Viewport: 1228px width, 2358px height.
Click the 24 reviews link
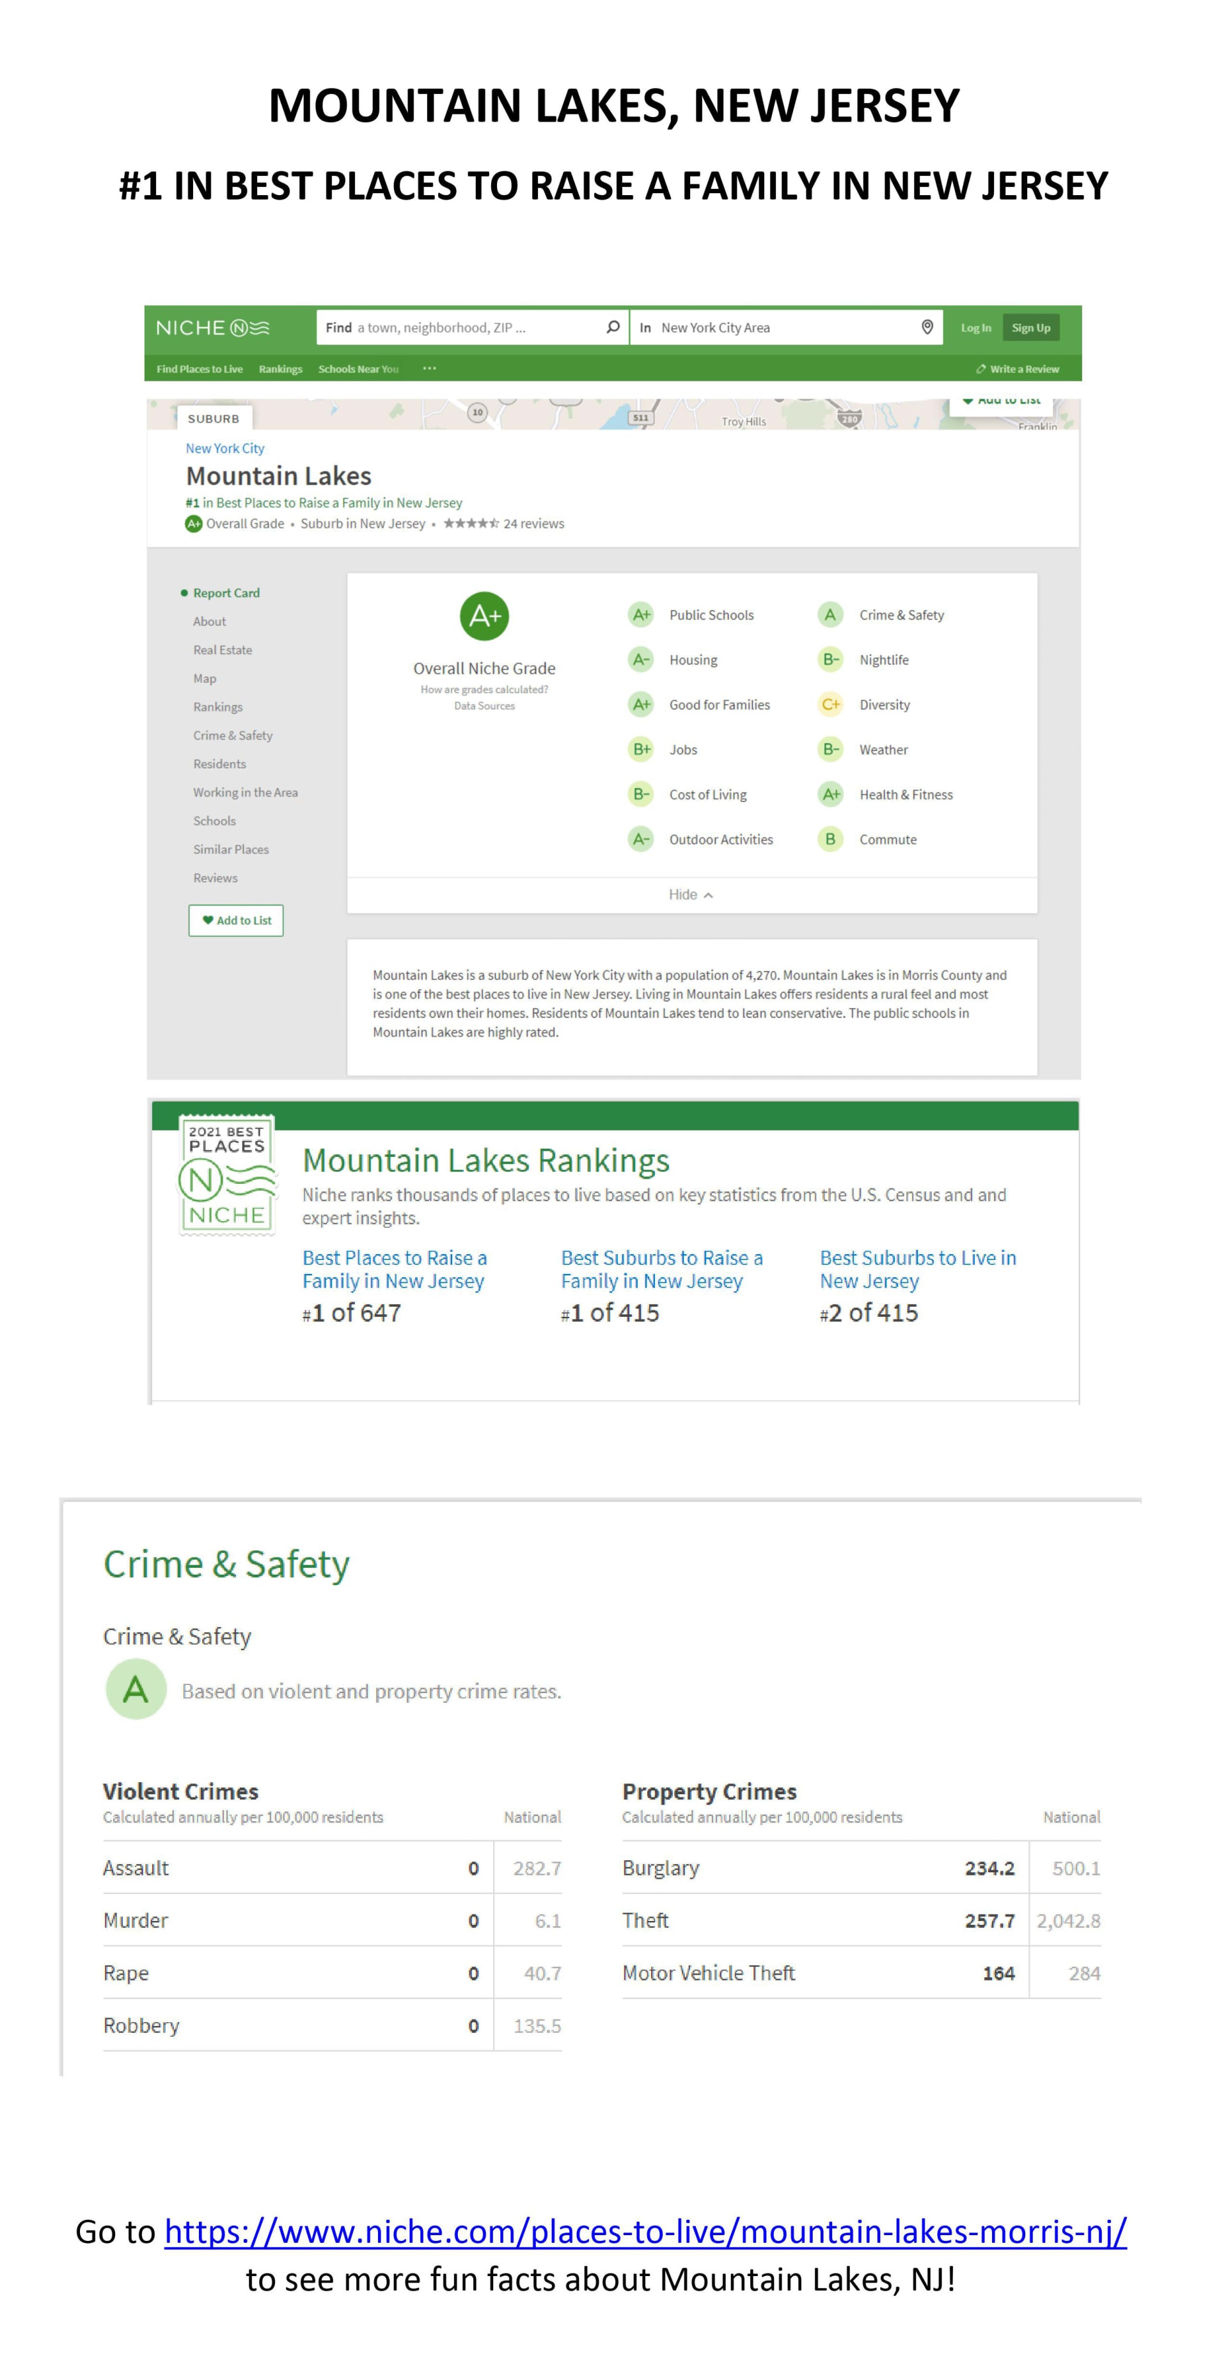click(x=533, y=523)
